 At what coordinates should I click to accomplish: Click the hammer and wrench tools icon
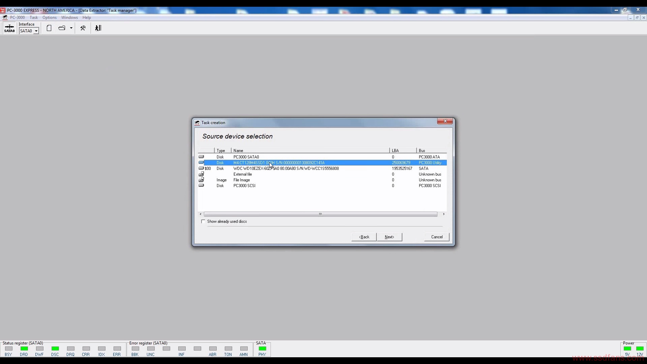click(83, 28)
